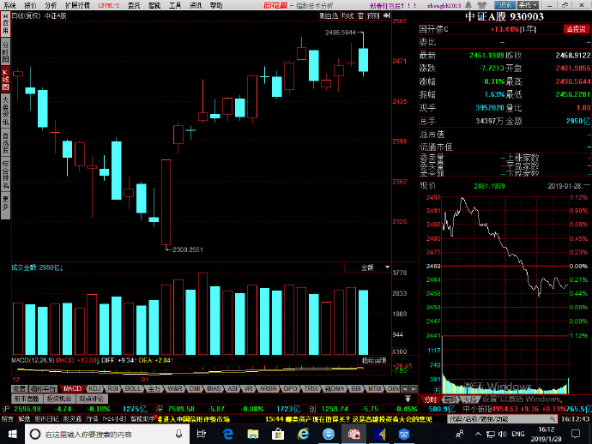Switch to 分时图 in left sidebar
The image size is (592, 444).
pos(5,52)
